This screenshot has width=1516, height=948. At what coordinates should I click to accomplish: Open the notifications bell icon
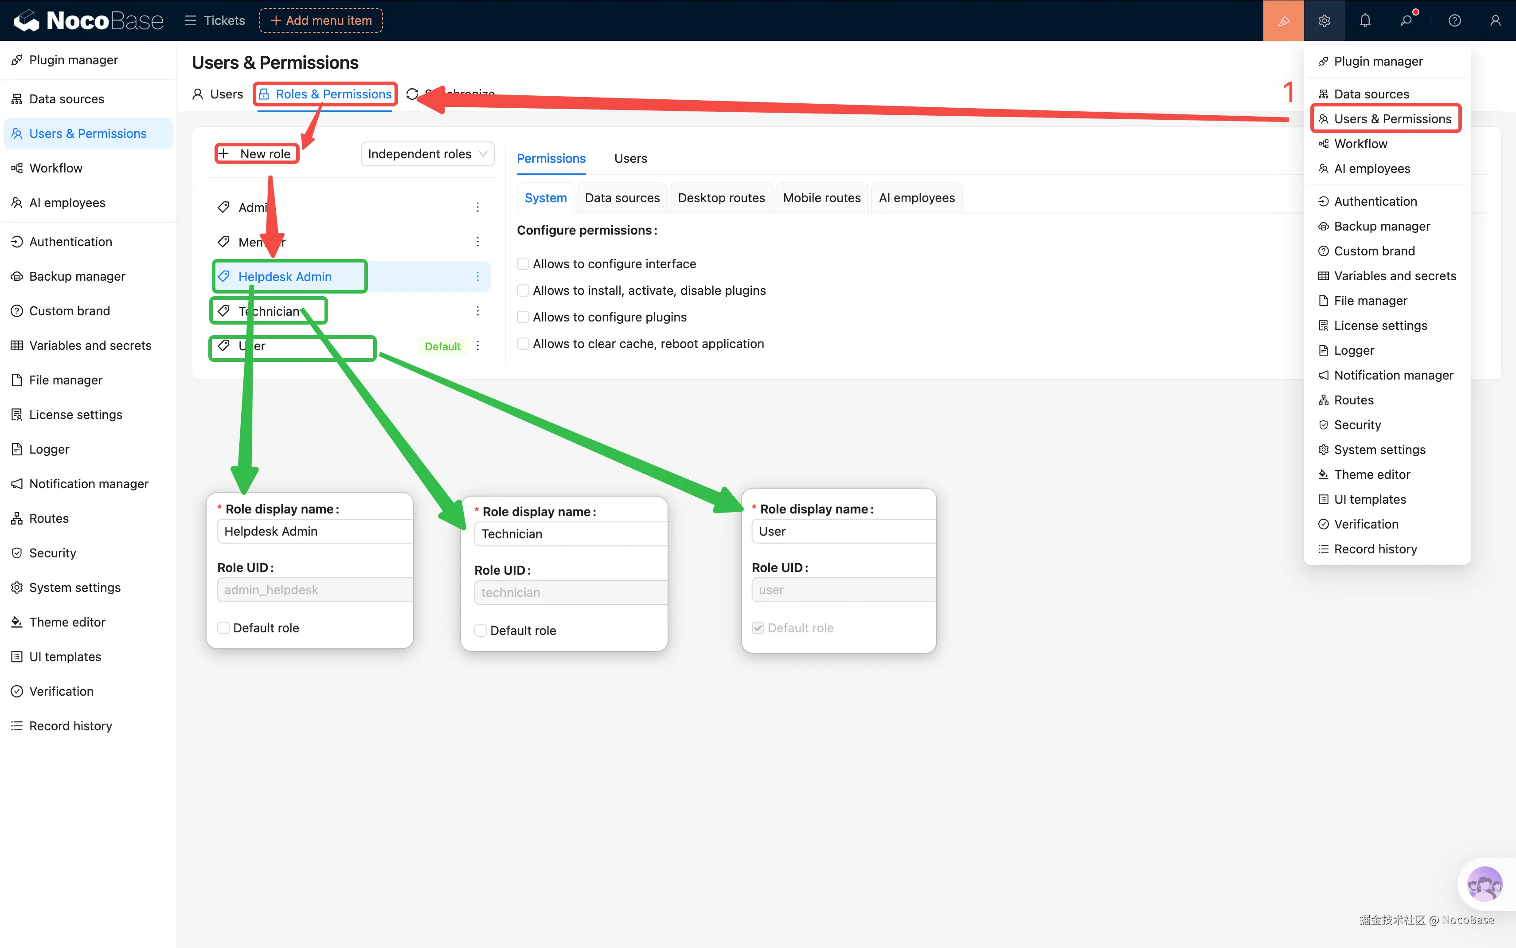tap(1365, 21)
